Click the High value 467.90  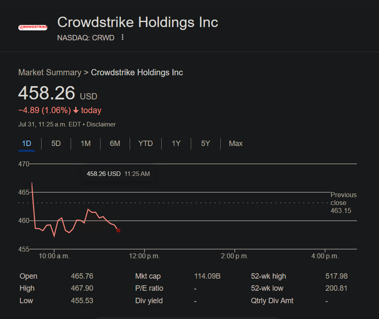(x=82, y=288)
